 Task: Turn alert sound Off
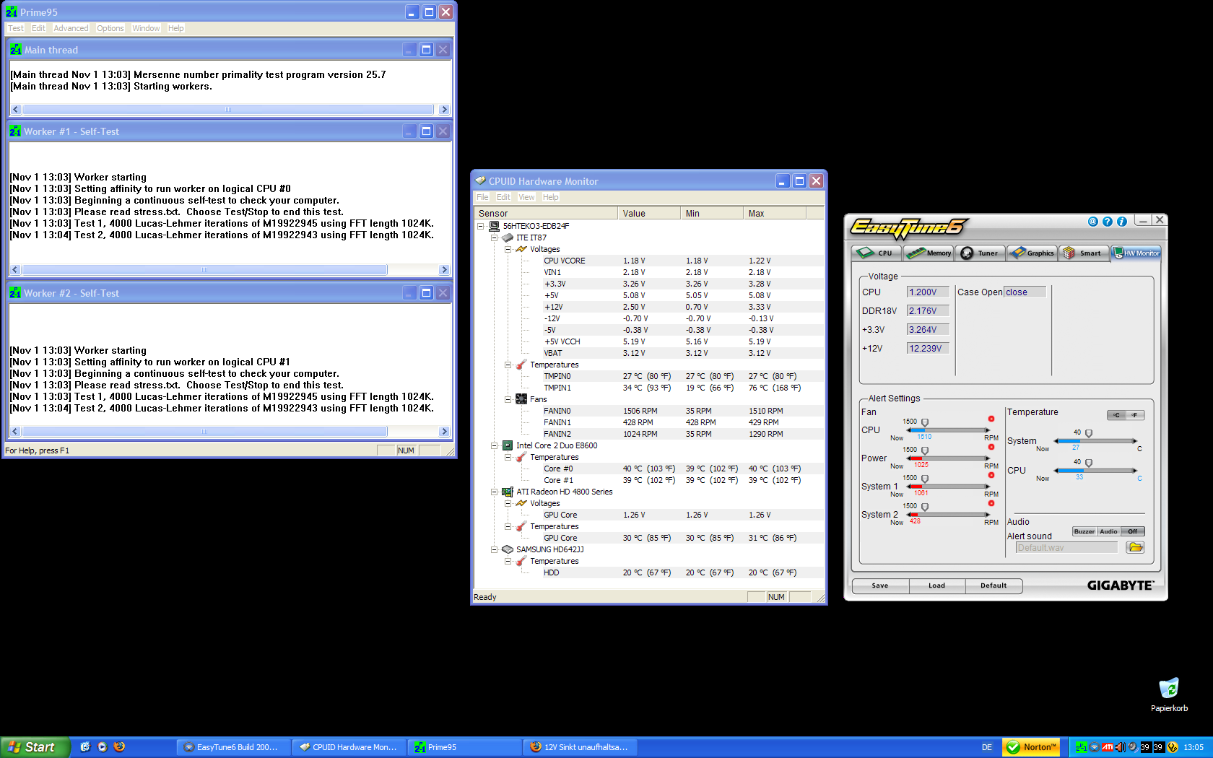[x=1133, y=531]
